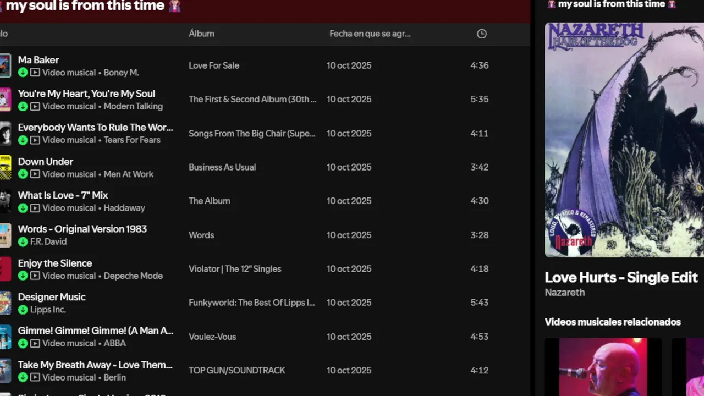
Task: Click downloaded icon on Enjoy the Silence row
Action: pyautogui.click(x=23, y=276)
